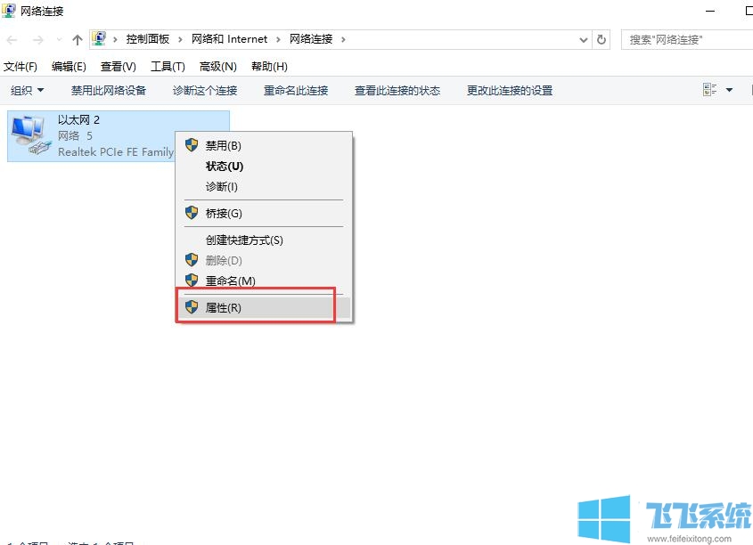The image size is (753, 545).
Task: Click the back navigation arrow
Action: point(11,39)
